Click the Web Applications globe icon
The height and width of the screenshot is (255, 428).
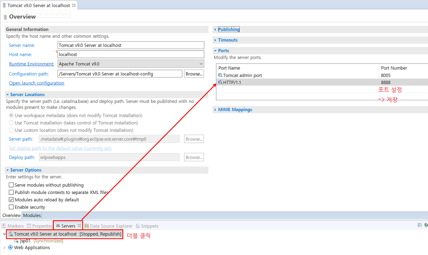10,247
